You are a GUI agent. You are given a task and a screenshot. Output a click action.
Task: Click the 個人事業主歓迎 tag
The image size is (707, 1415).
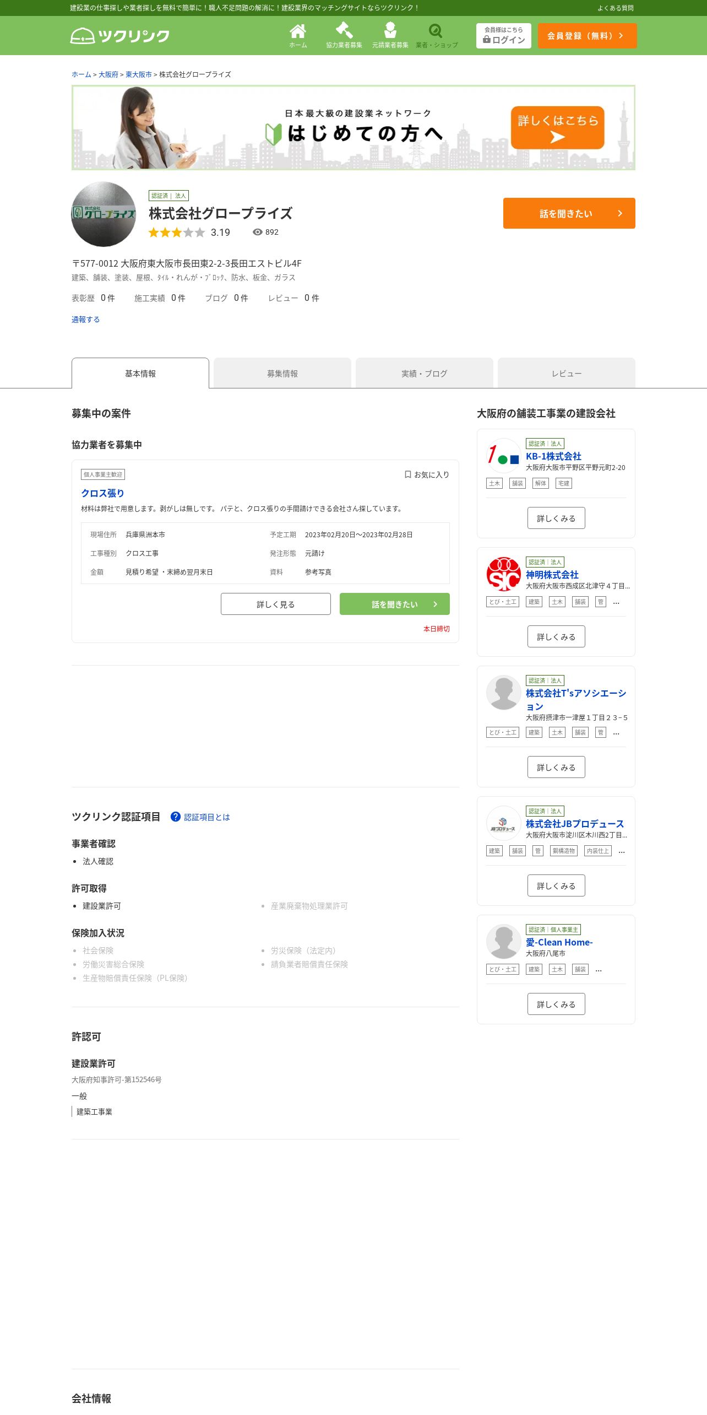coord(103,474)
